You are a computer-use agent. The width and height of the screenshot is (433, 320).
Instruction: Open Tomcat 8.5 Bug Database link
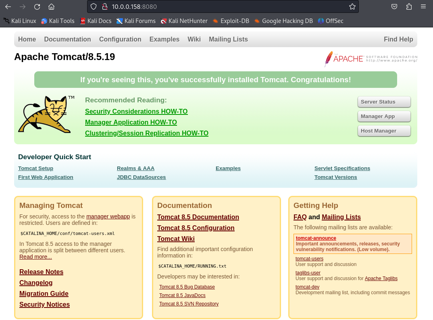[187, 287]
